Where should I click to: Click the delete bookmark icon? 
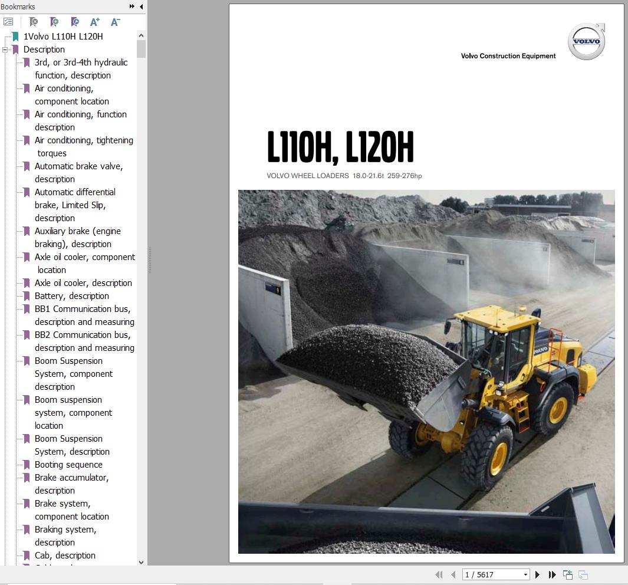click(34, 22)
